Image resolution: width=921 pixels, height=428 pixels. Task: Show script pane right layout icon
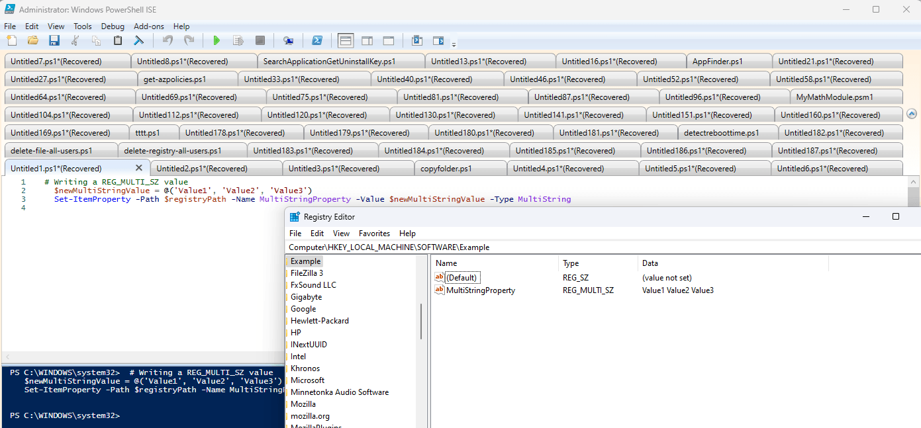click(x=367, y=40)
